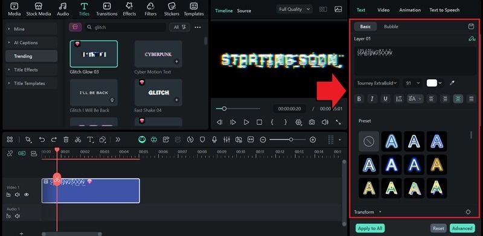
Task: Switch to the Bubble subtab
Action: coord(391,27)
